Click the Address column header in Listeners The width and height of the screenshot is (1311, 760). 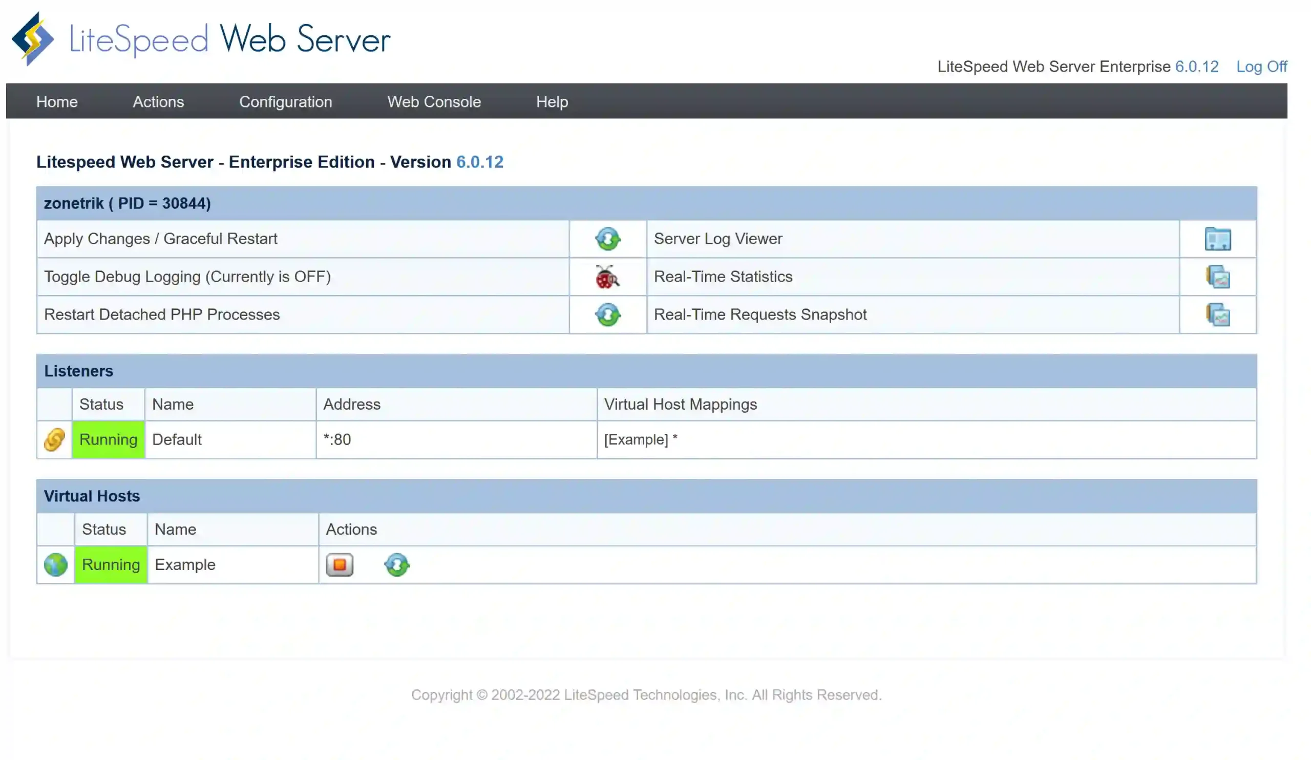352,404
